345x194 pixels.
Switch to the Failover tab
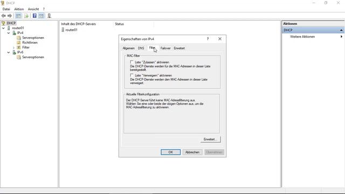coord(165,48)
